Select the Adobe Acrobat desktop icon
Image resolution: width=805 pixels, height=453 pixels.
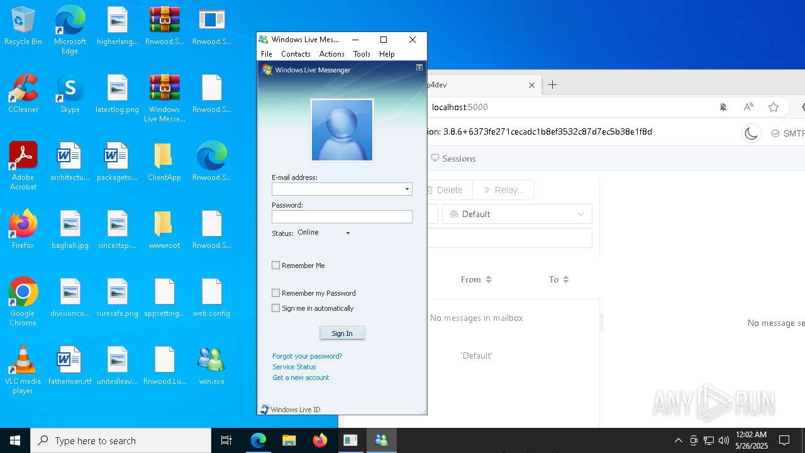click(23, 167)
